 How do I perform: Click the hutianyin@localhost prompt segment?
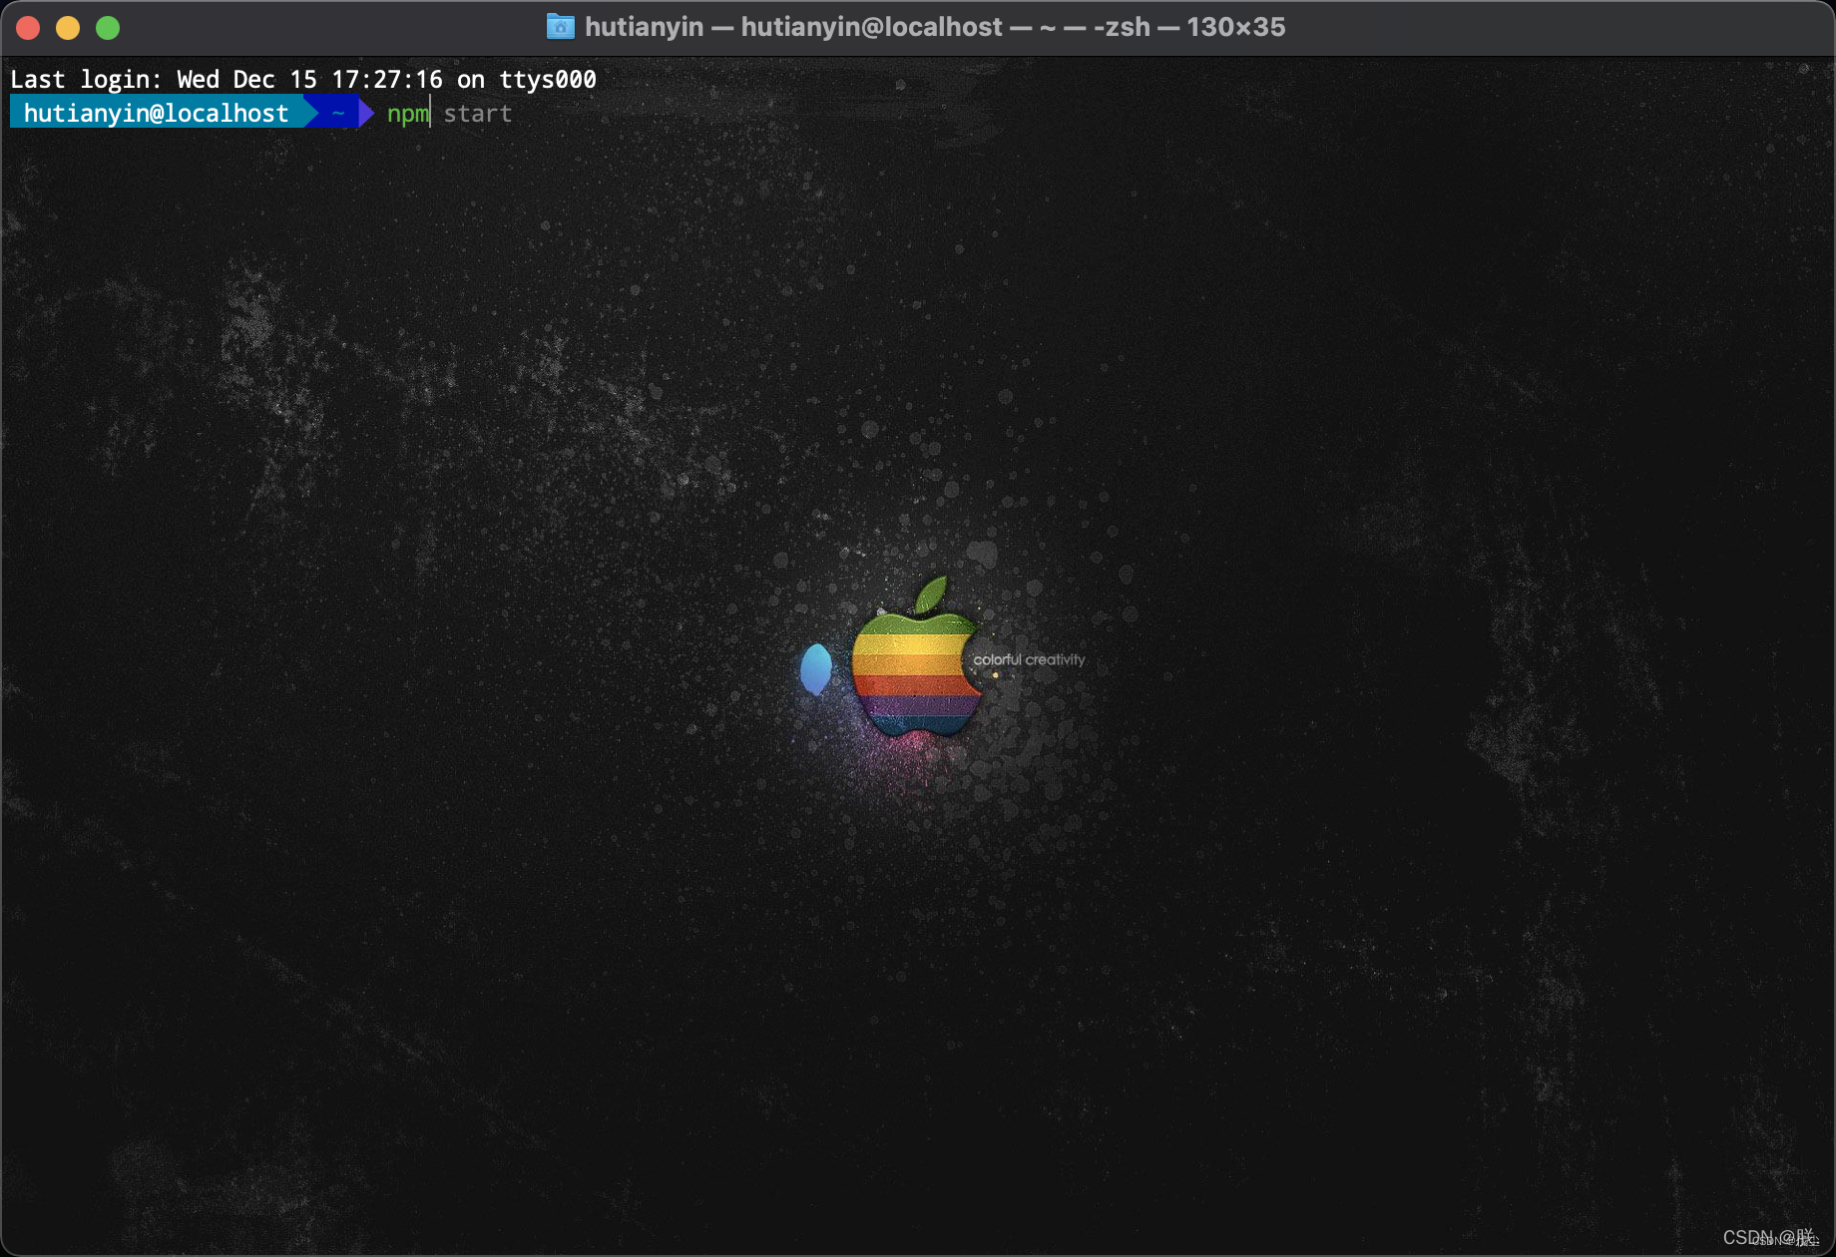156,114
